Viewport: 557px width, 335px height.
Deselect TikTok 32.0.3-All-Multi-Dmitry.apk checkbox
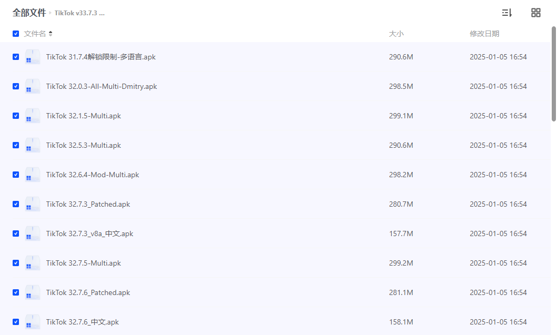coord(16,86)
